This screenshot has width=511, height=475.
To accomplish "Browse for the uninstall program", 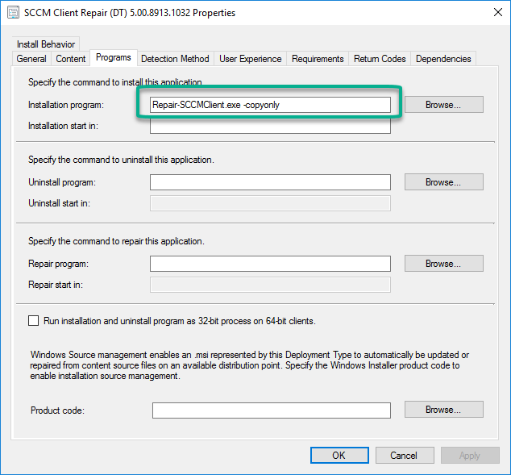I will click(x=443, y=182).
